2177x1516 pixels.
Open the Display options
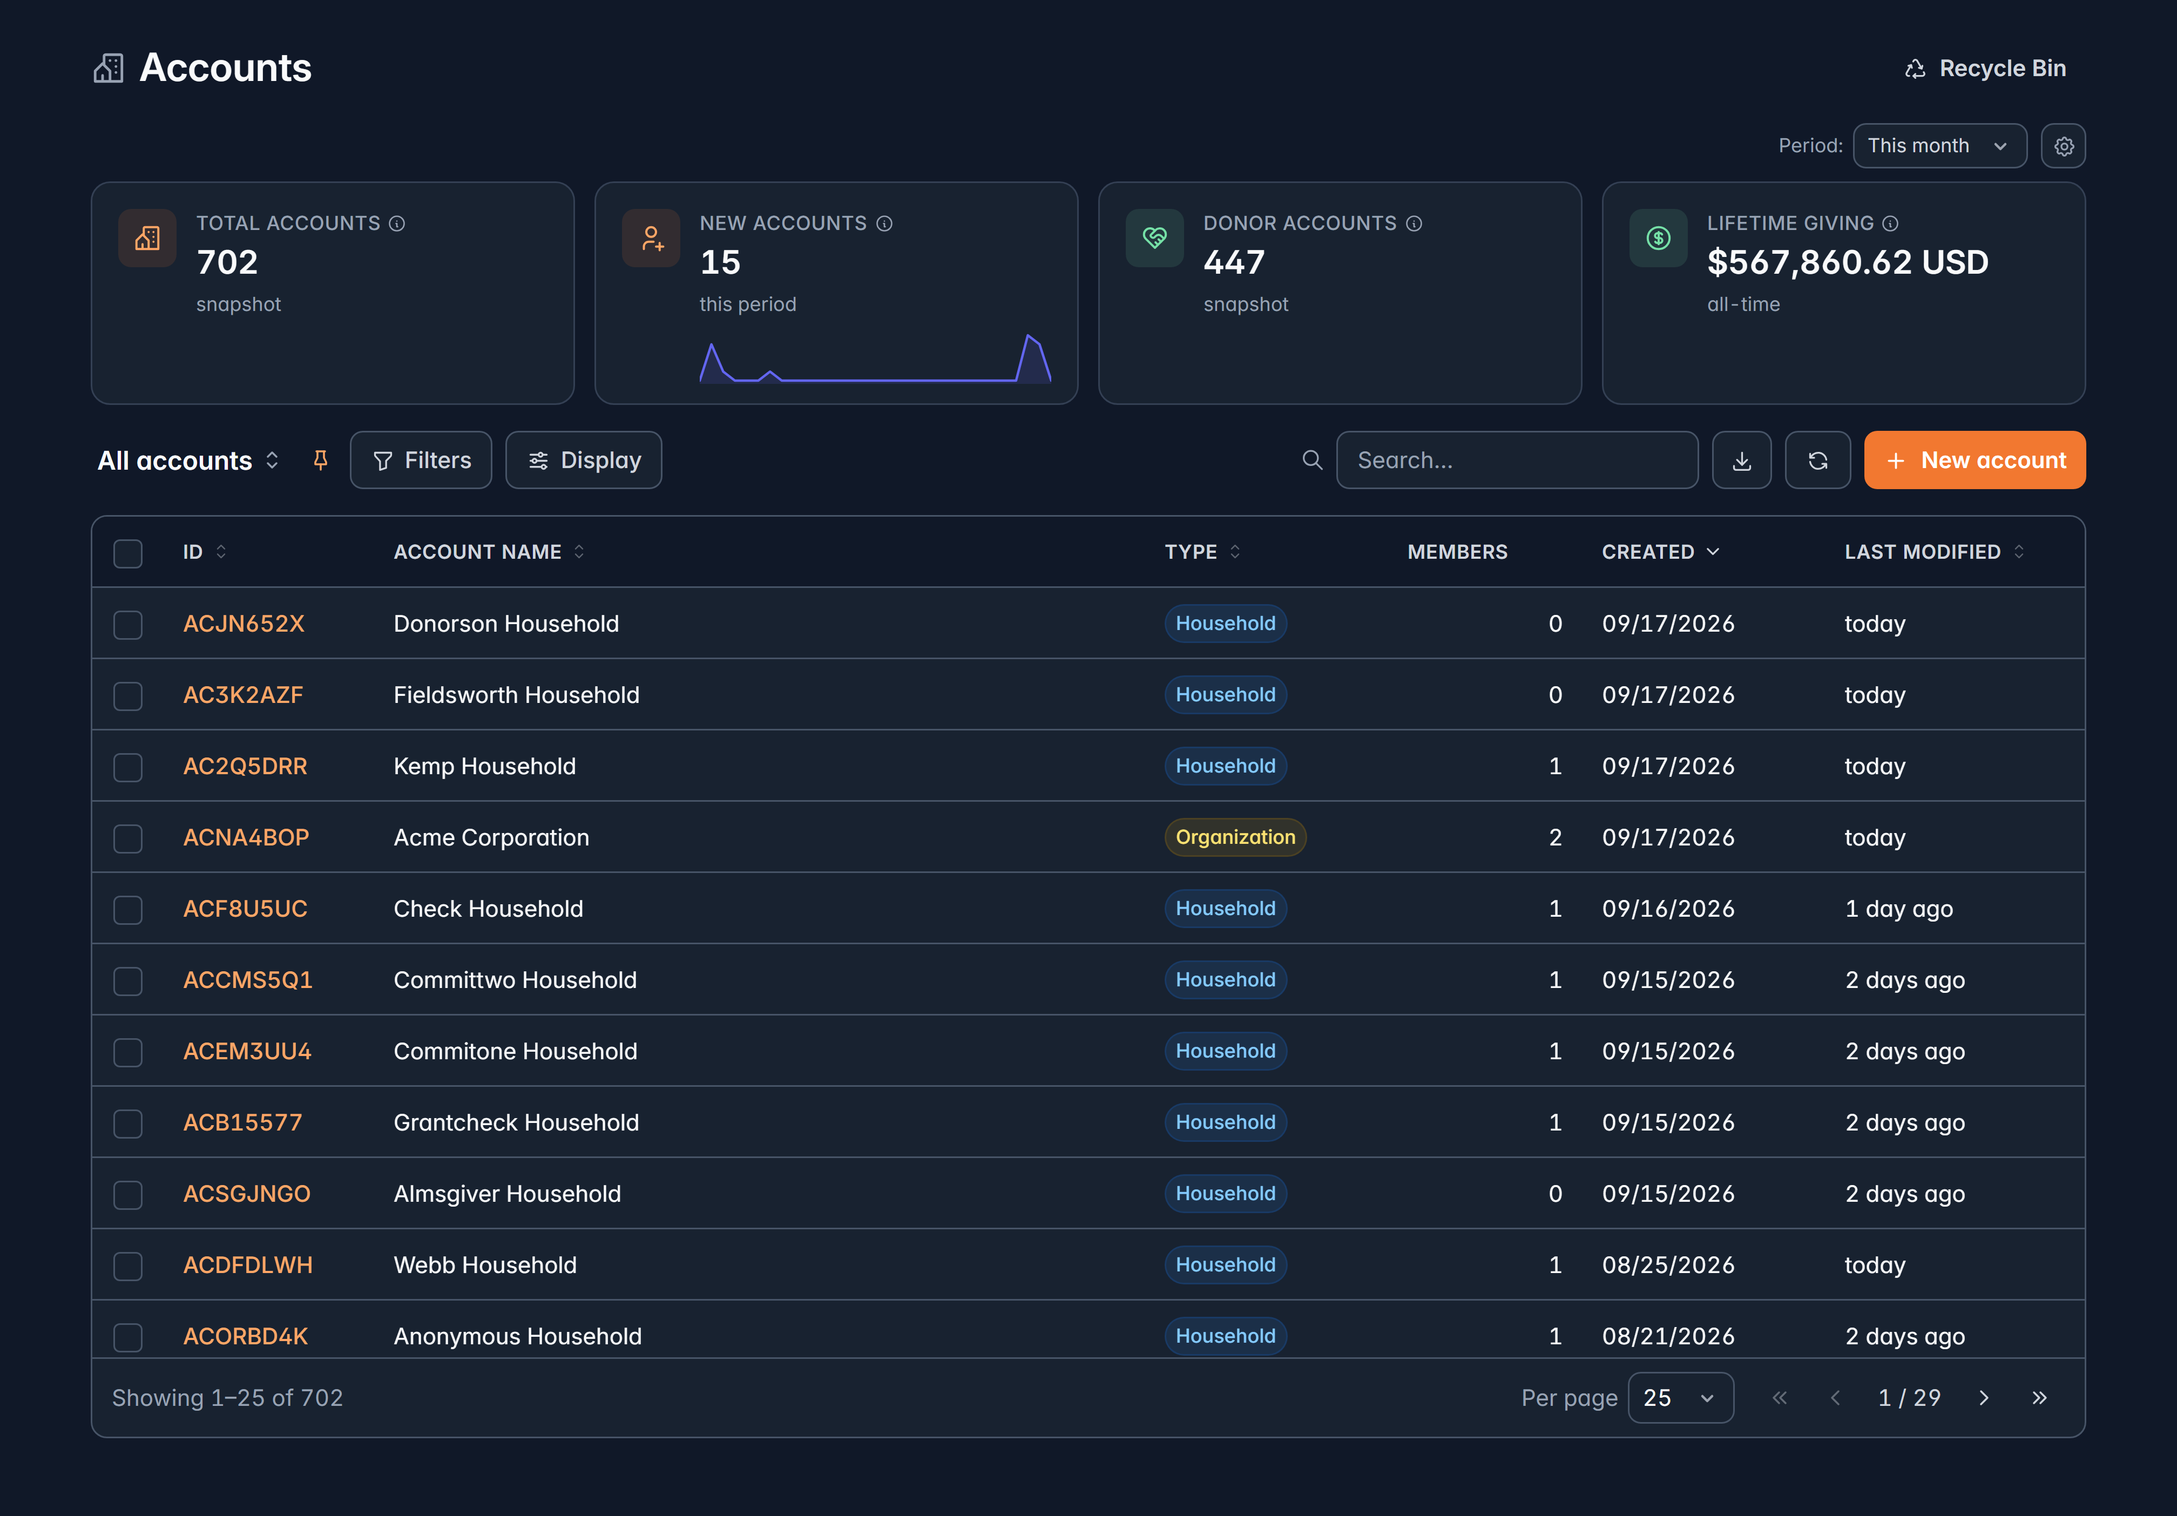click(x=584, y=461)
